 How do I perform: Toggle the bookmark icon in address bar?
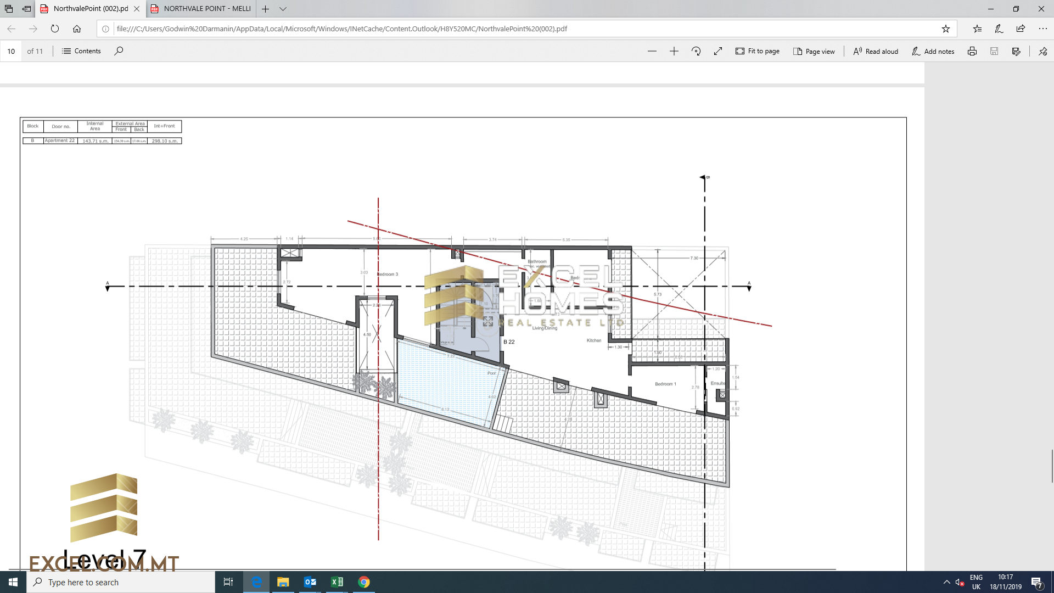click(946, 29)
